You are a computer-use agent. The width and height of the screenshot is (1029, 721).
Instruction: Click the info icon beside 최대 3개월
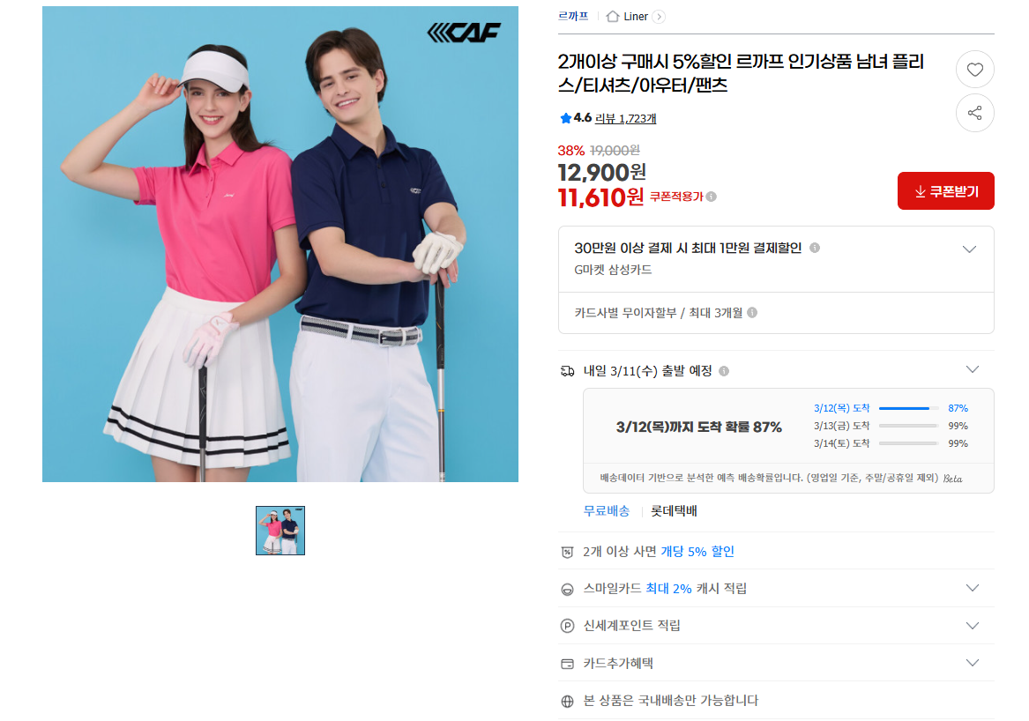click(x=752, y=312)
